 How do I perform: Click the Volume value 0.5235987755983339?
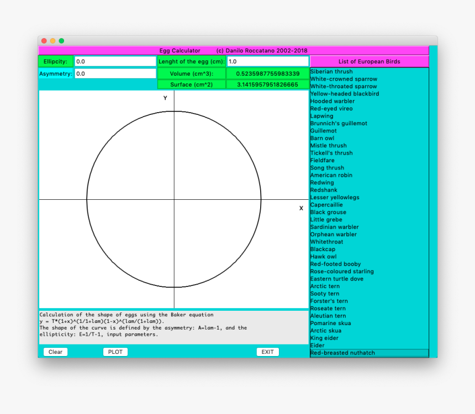pyautogui.click(x=267, y=73)
